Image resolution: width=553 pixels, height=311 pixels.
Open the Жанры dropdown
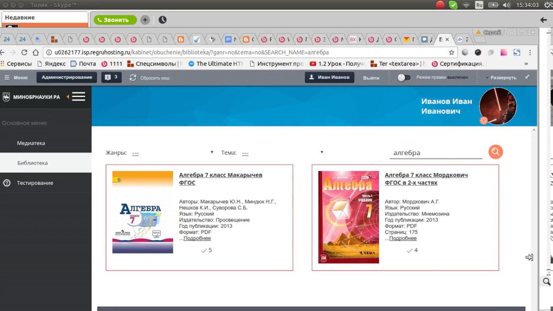tap(172, 152)
